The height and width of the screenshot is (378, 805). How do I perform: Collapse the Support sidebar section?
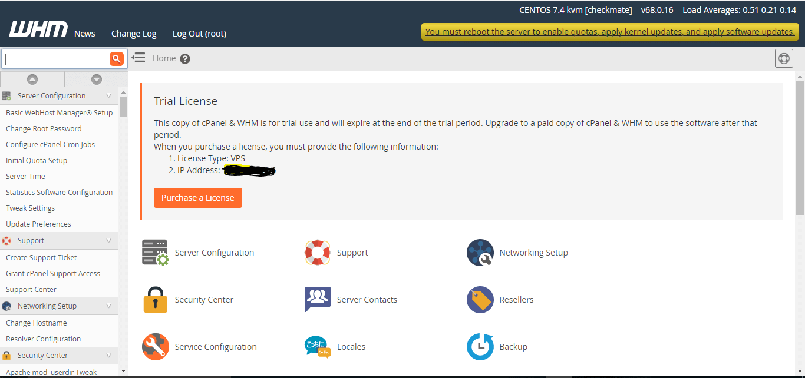pos(108,240)
